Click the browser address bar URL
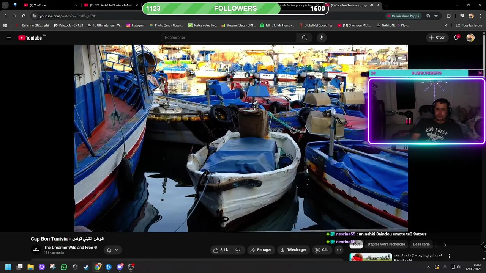486x273 pixels. tap(68, 16)
